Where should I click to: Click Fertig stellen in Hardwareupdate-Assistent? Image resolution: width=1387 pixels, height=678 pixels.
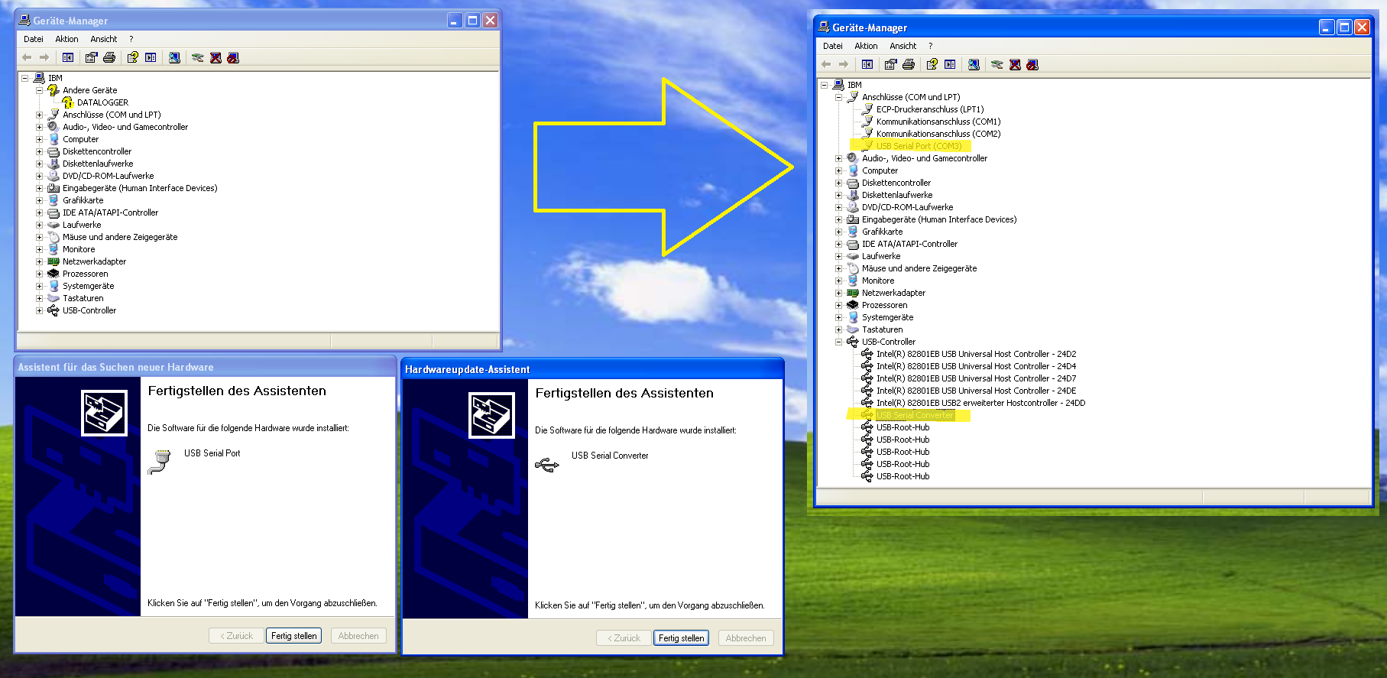pos(682,638)
